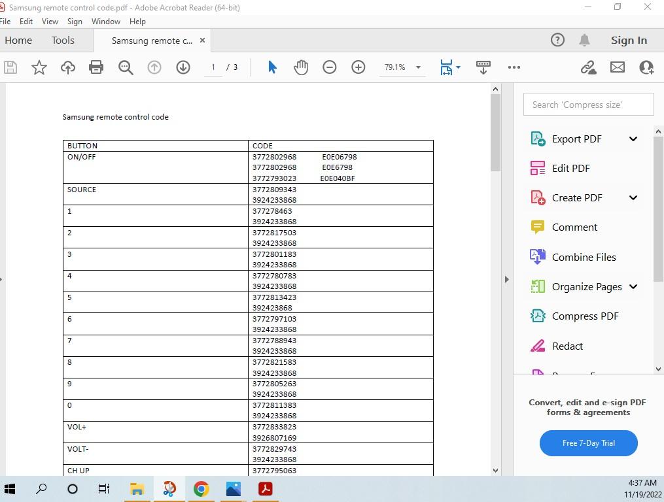Open the zoom level dropdown
The height and width of the screenshot is (502, 664).
[419, 67]
